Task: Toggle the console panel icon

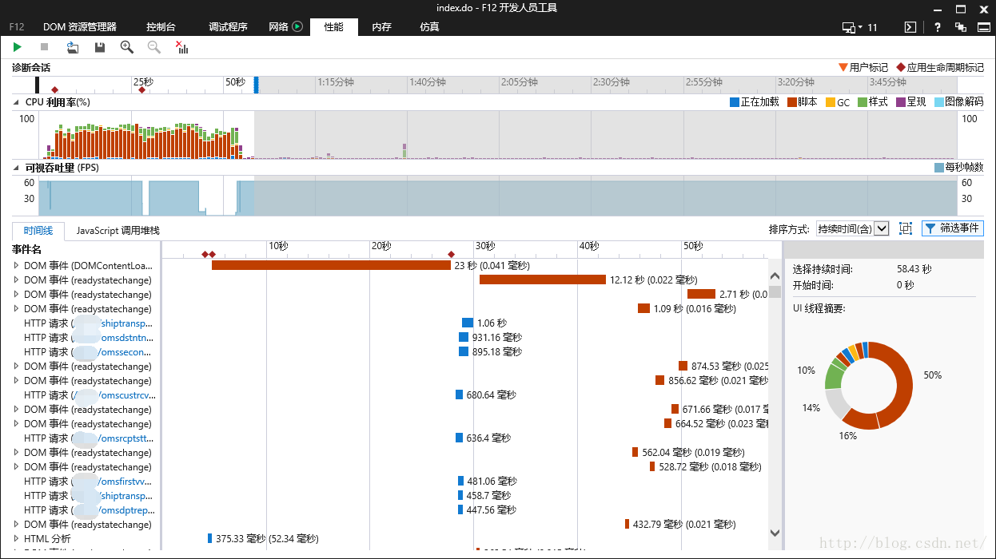Action: pyautogui.click(x=910, y=27)
